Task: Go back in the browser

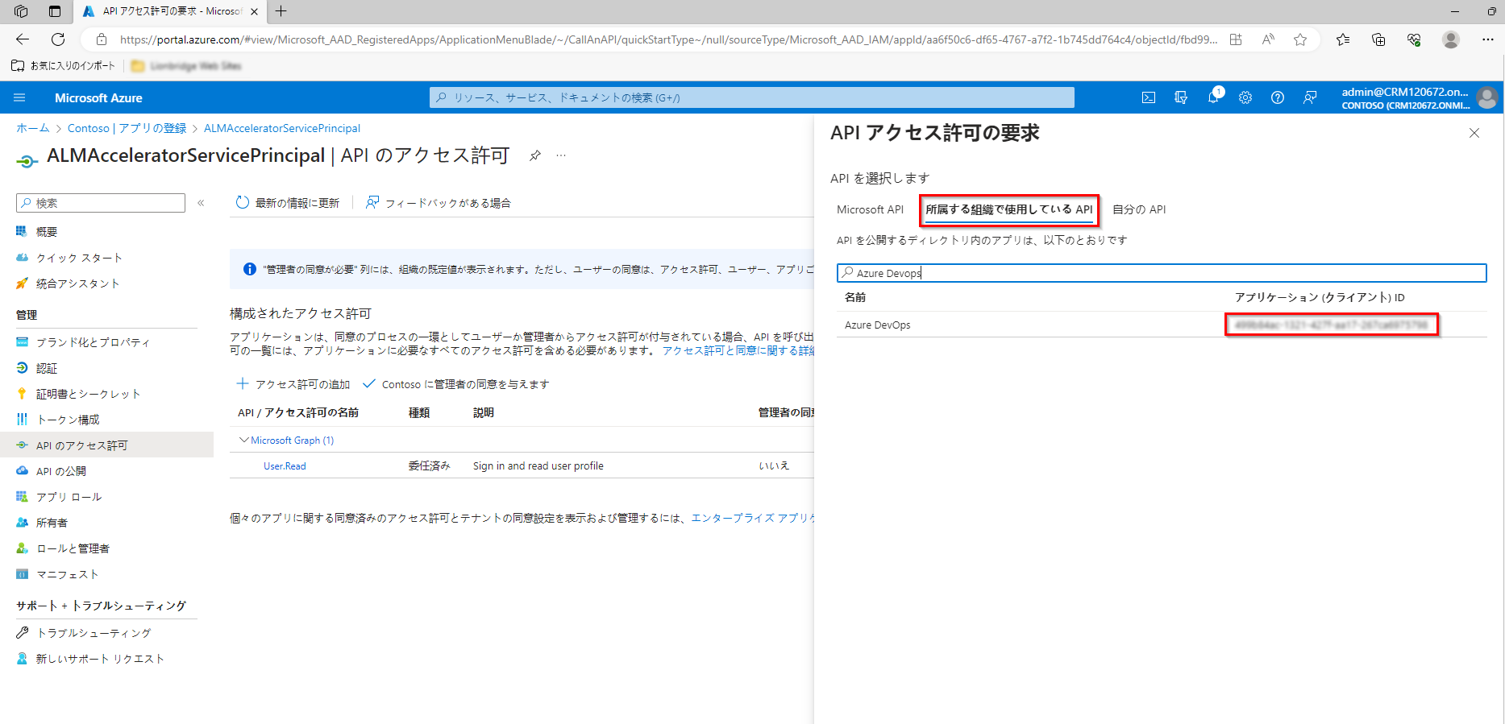Action: (23, 39)
